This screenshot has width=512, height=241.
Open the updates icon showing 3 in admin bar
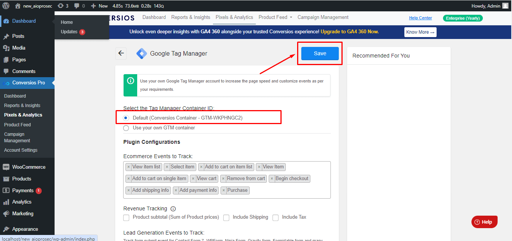click(x=63, y=6)
